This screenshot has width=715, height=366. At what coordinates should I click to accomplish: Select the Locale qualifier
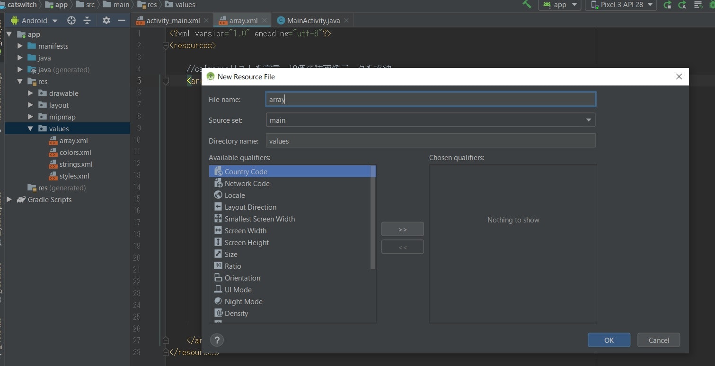click(x=290, y=195)
